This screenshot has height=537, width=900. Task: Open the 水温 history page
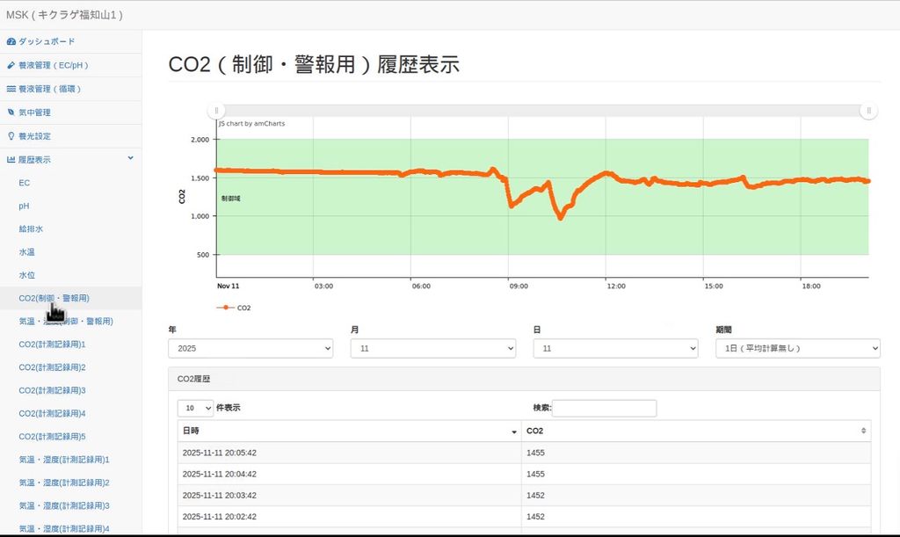click(x=27, y=251)
